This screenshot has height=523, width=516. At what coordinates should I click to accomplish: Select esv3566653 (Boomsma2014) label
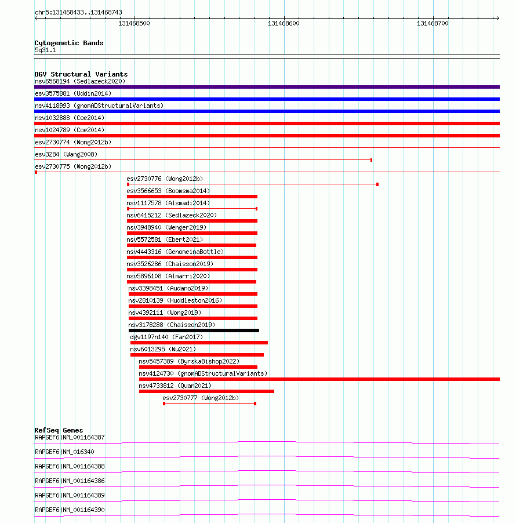point(168,191)
